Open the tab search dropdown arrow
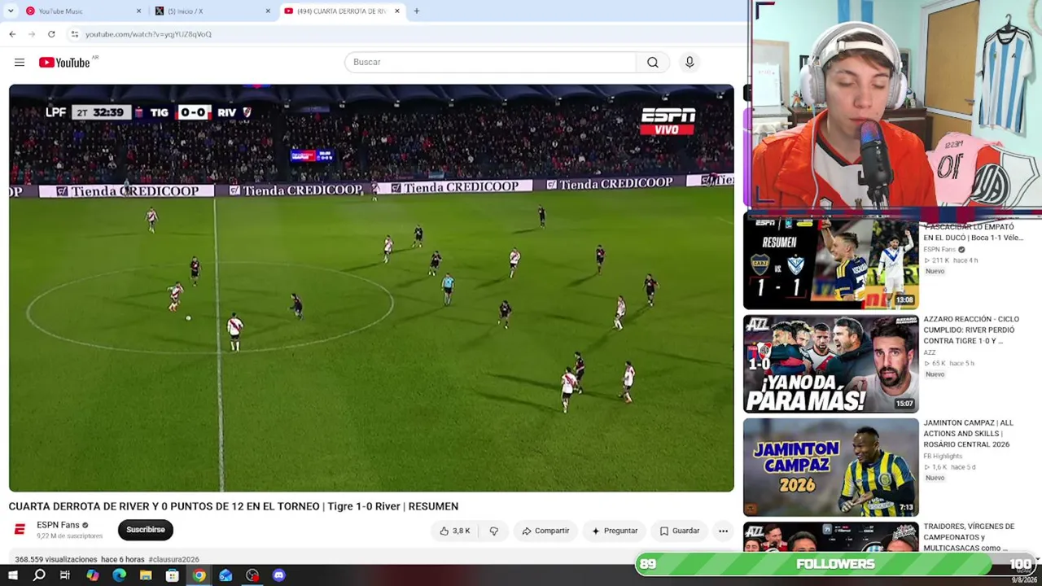 [11, 11]
